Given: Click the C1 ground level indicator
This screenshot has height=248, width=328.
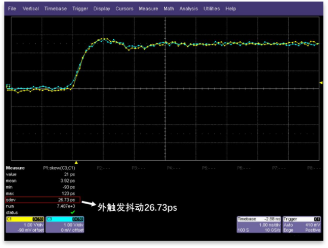Looking at the screenshot, I should click(8, 86).
